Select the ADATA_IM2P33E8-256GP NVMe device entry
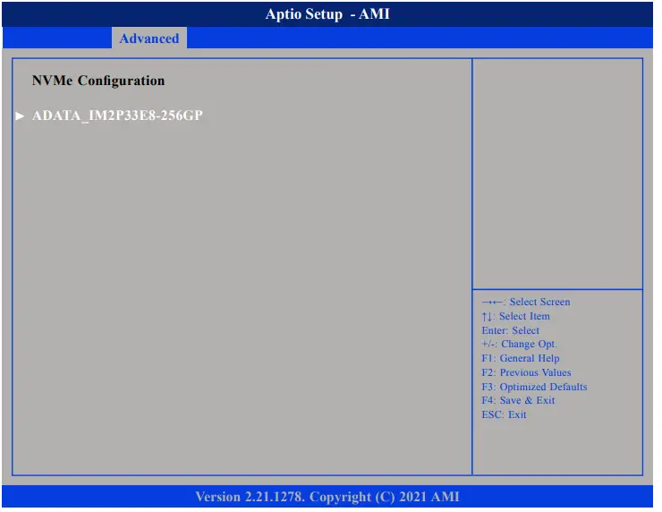The width and height of the screenshot is (662, 512). (117, 115)
